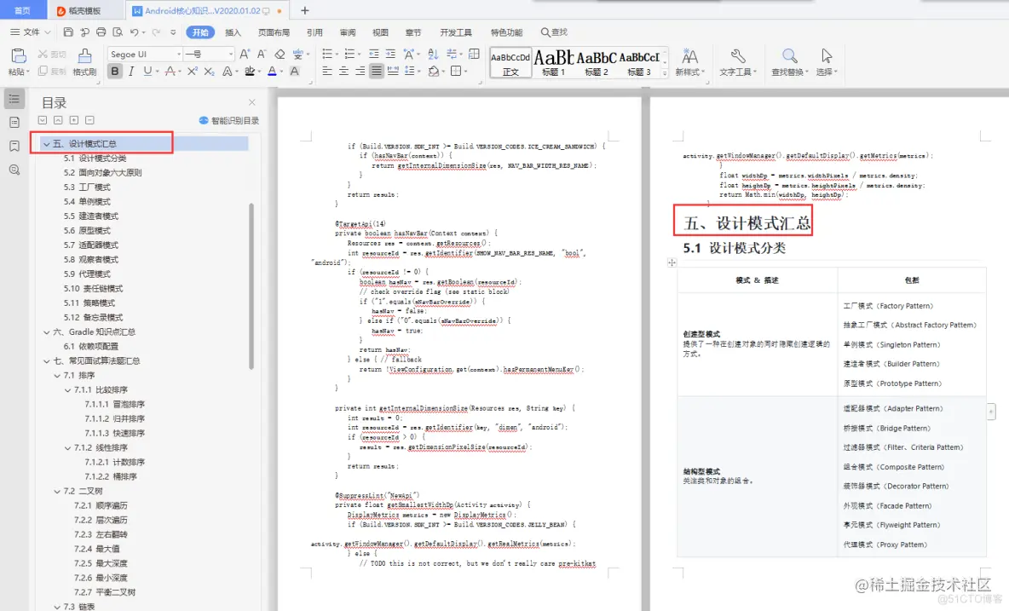The height and width of the screenshot is (611, 1009).
Task: Click the Save icon
Action: click(68, 32)
